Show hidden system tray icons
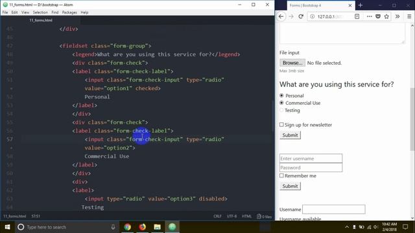Viewport: 415px width, 233px height. pos(347,227)
